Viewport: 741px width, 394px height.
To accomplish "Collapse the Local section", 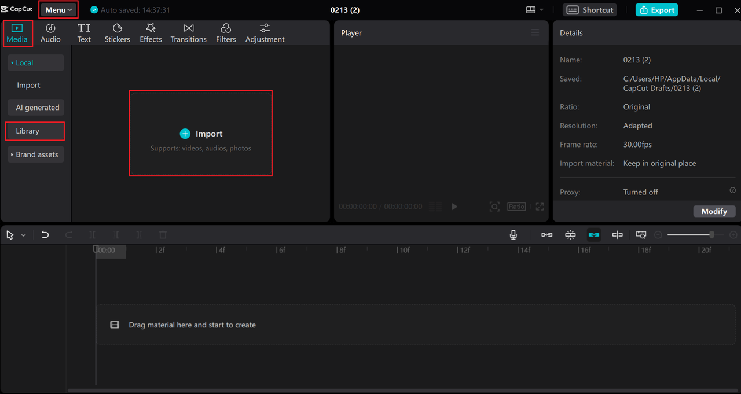I will (36, 63).
